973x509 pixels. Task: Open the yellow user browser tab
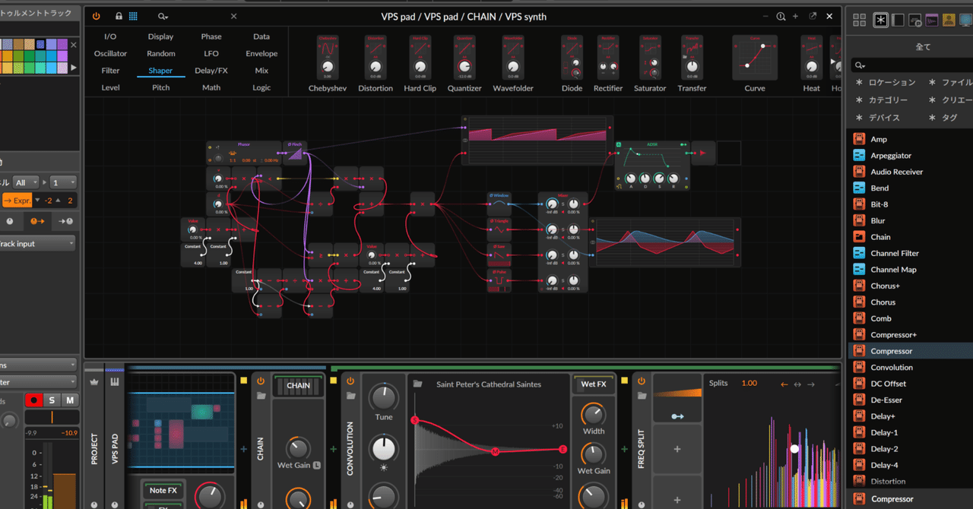(948, 20)
